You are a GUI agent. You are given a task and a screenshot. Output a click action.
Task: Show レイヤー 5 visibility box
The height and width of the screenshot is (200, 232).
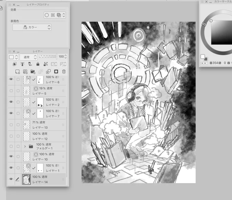pyautogui.click(x=11, y=91)
